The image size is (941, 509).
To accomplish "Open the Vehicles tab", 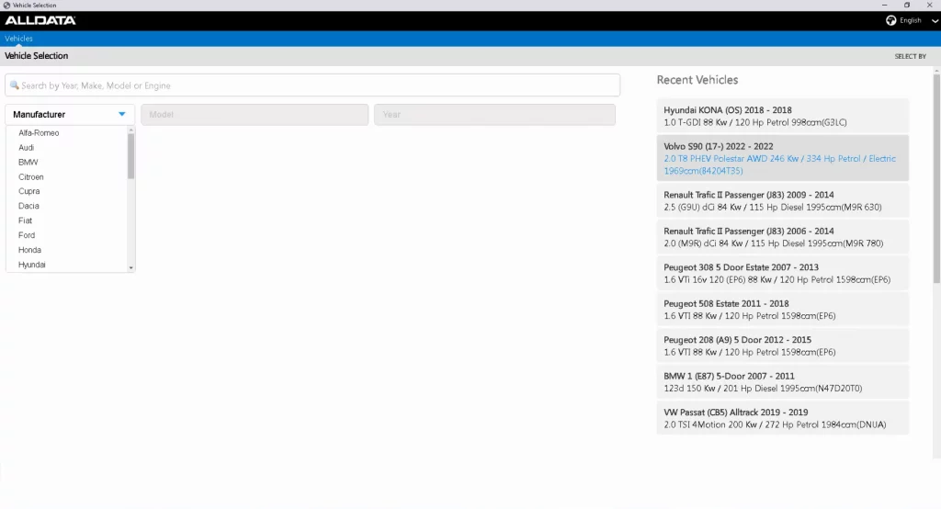I will click(18, 39).
